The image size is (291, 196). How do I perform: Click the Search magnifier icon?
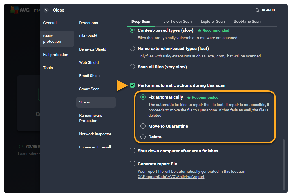tap(257, 10)
